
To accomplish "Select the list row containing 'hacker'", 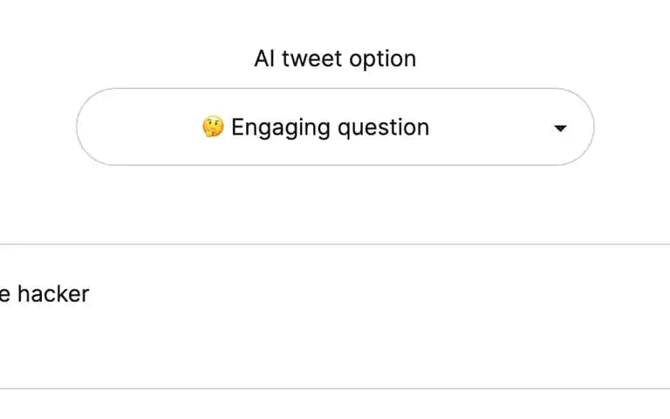I will coord(335,316).
